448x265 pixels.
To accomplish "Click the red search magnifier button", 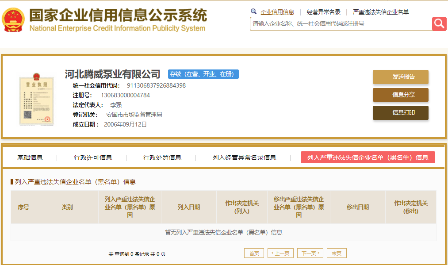I will tap(439, 24).
